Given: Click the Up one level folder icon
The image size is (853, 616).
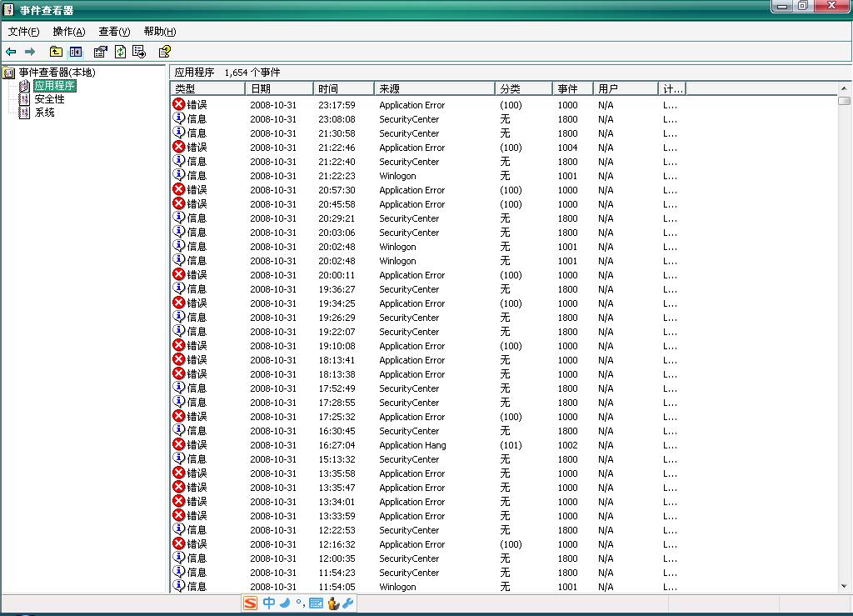Looking at the screenshot, I should [56, 52].
